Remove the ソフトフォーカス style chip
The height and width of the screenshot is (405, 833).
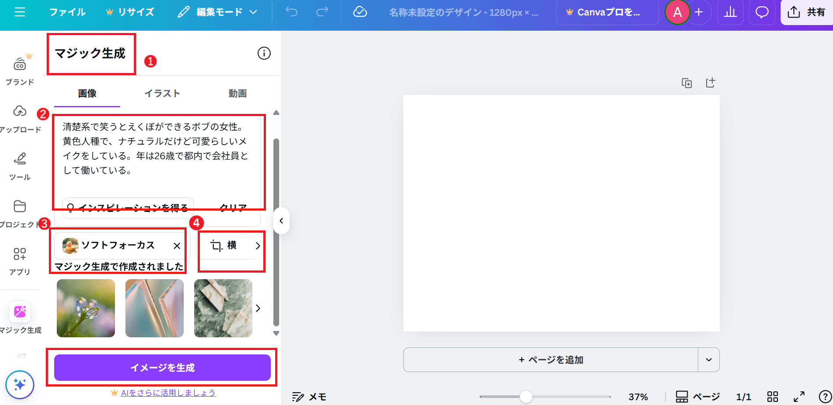[x=177, y=246]
